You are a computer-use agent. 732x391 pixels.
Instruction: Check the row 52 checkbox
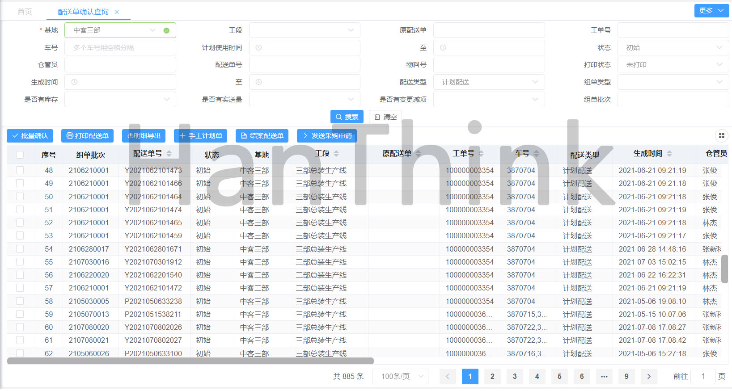pos(20,223)
